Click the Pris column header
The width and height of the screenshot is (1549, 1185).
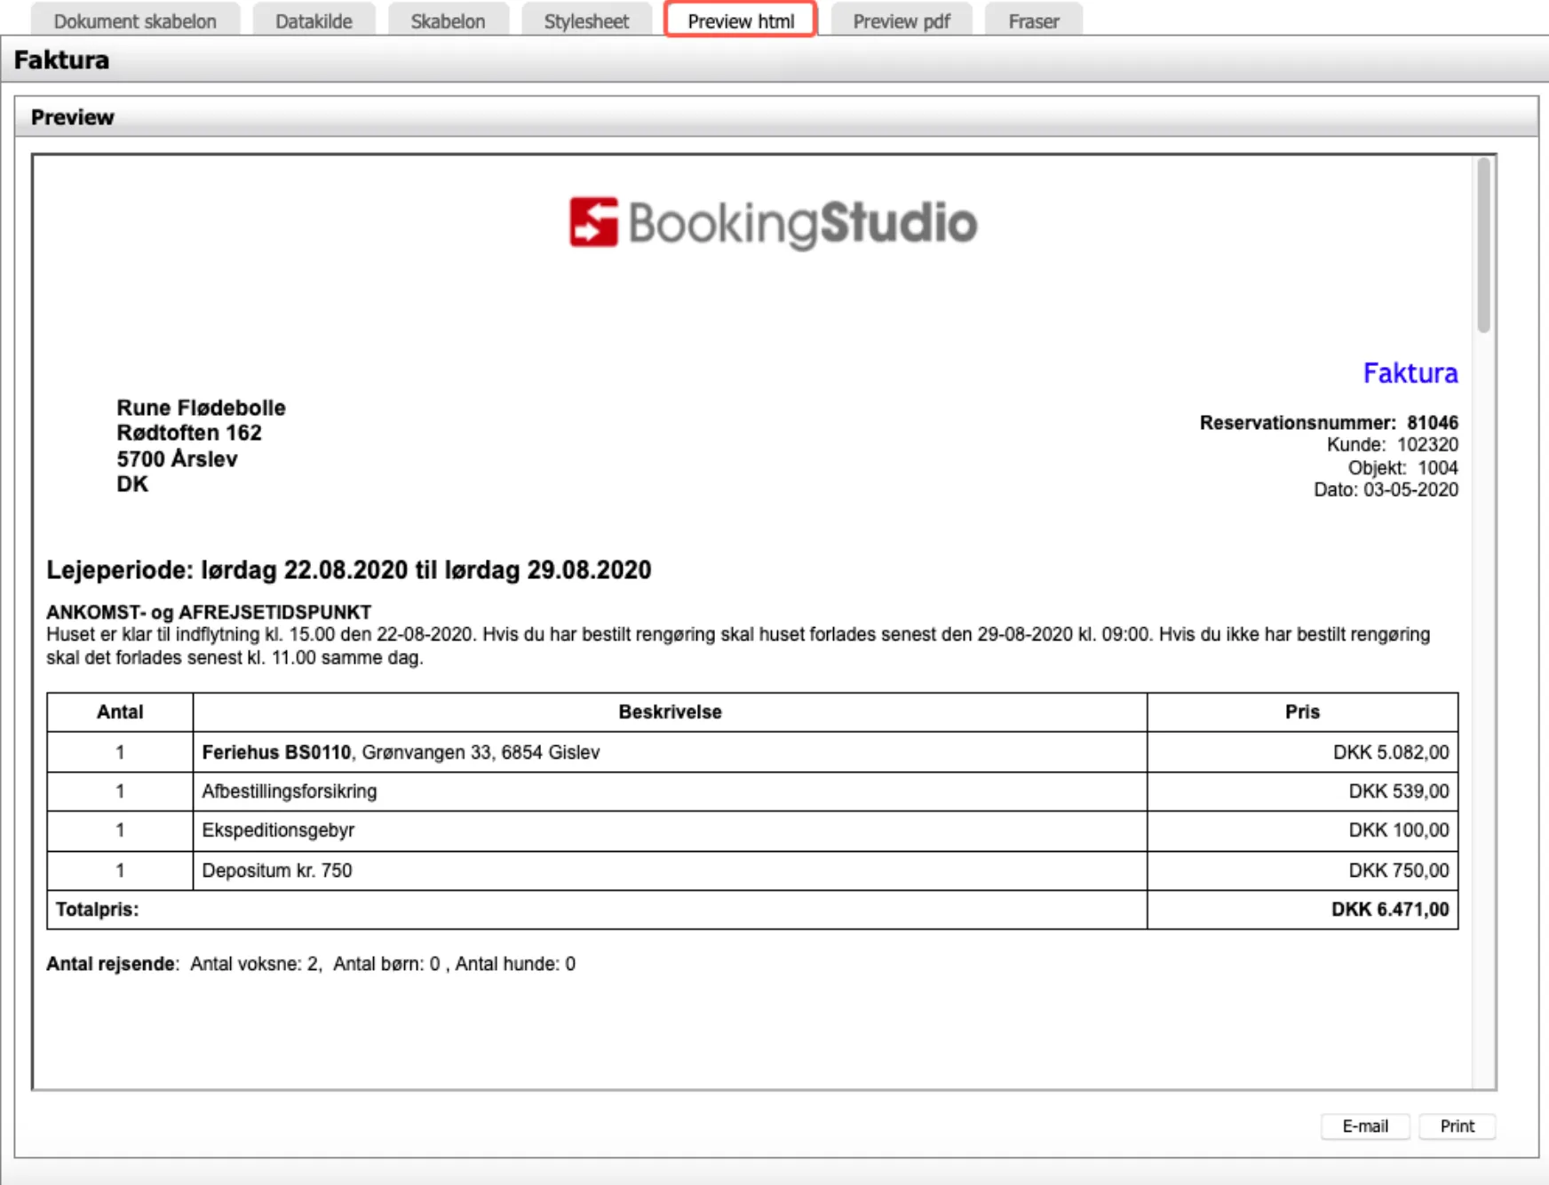coord(1301,712)
